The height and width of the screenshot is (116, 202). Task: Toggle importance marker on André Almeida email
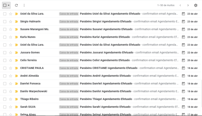coord(16,76)
